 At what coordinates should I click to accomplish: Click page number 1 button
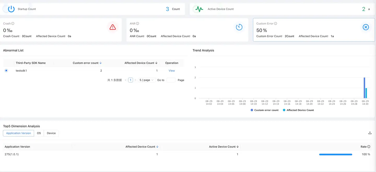(131, 80)
